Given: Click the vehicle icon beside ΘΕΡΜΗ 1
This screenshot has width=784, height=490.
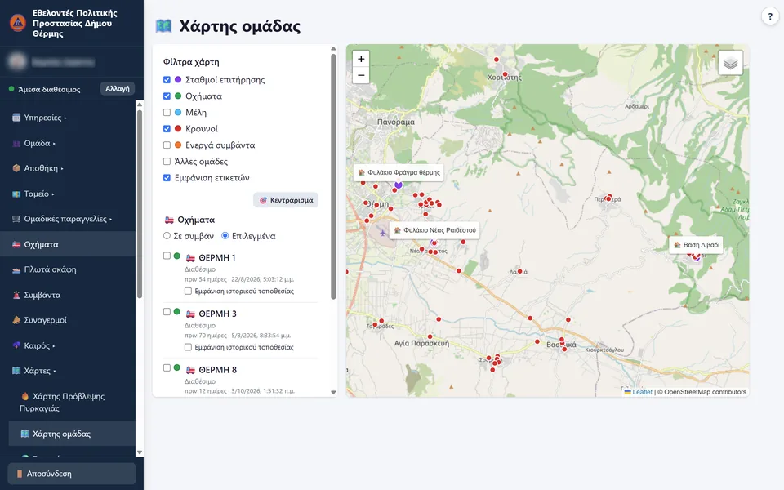Looking at the screenshot, I should tap(190, 258).
